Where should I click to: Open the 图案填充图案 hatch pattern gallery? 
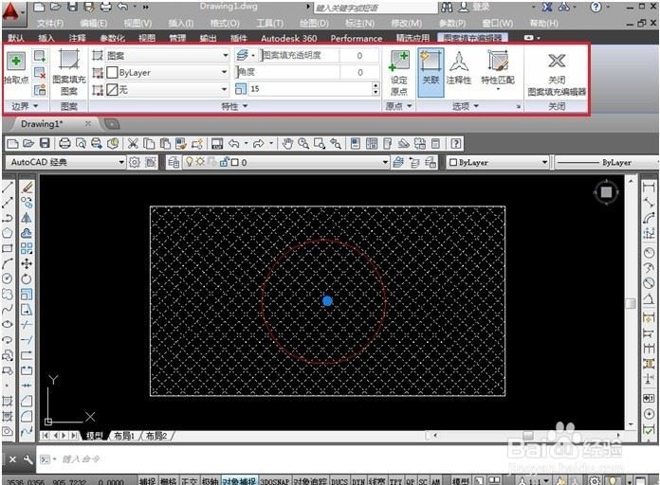69,72
